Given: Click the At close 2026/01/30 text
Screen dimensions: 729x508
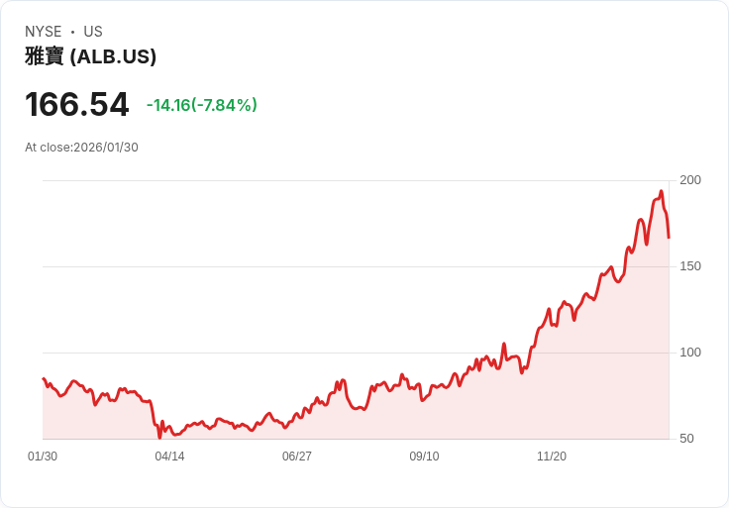Looking at the screenshot, I should tap(81, 148).
